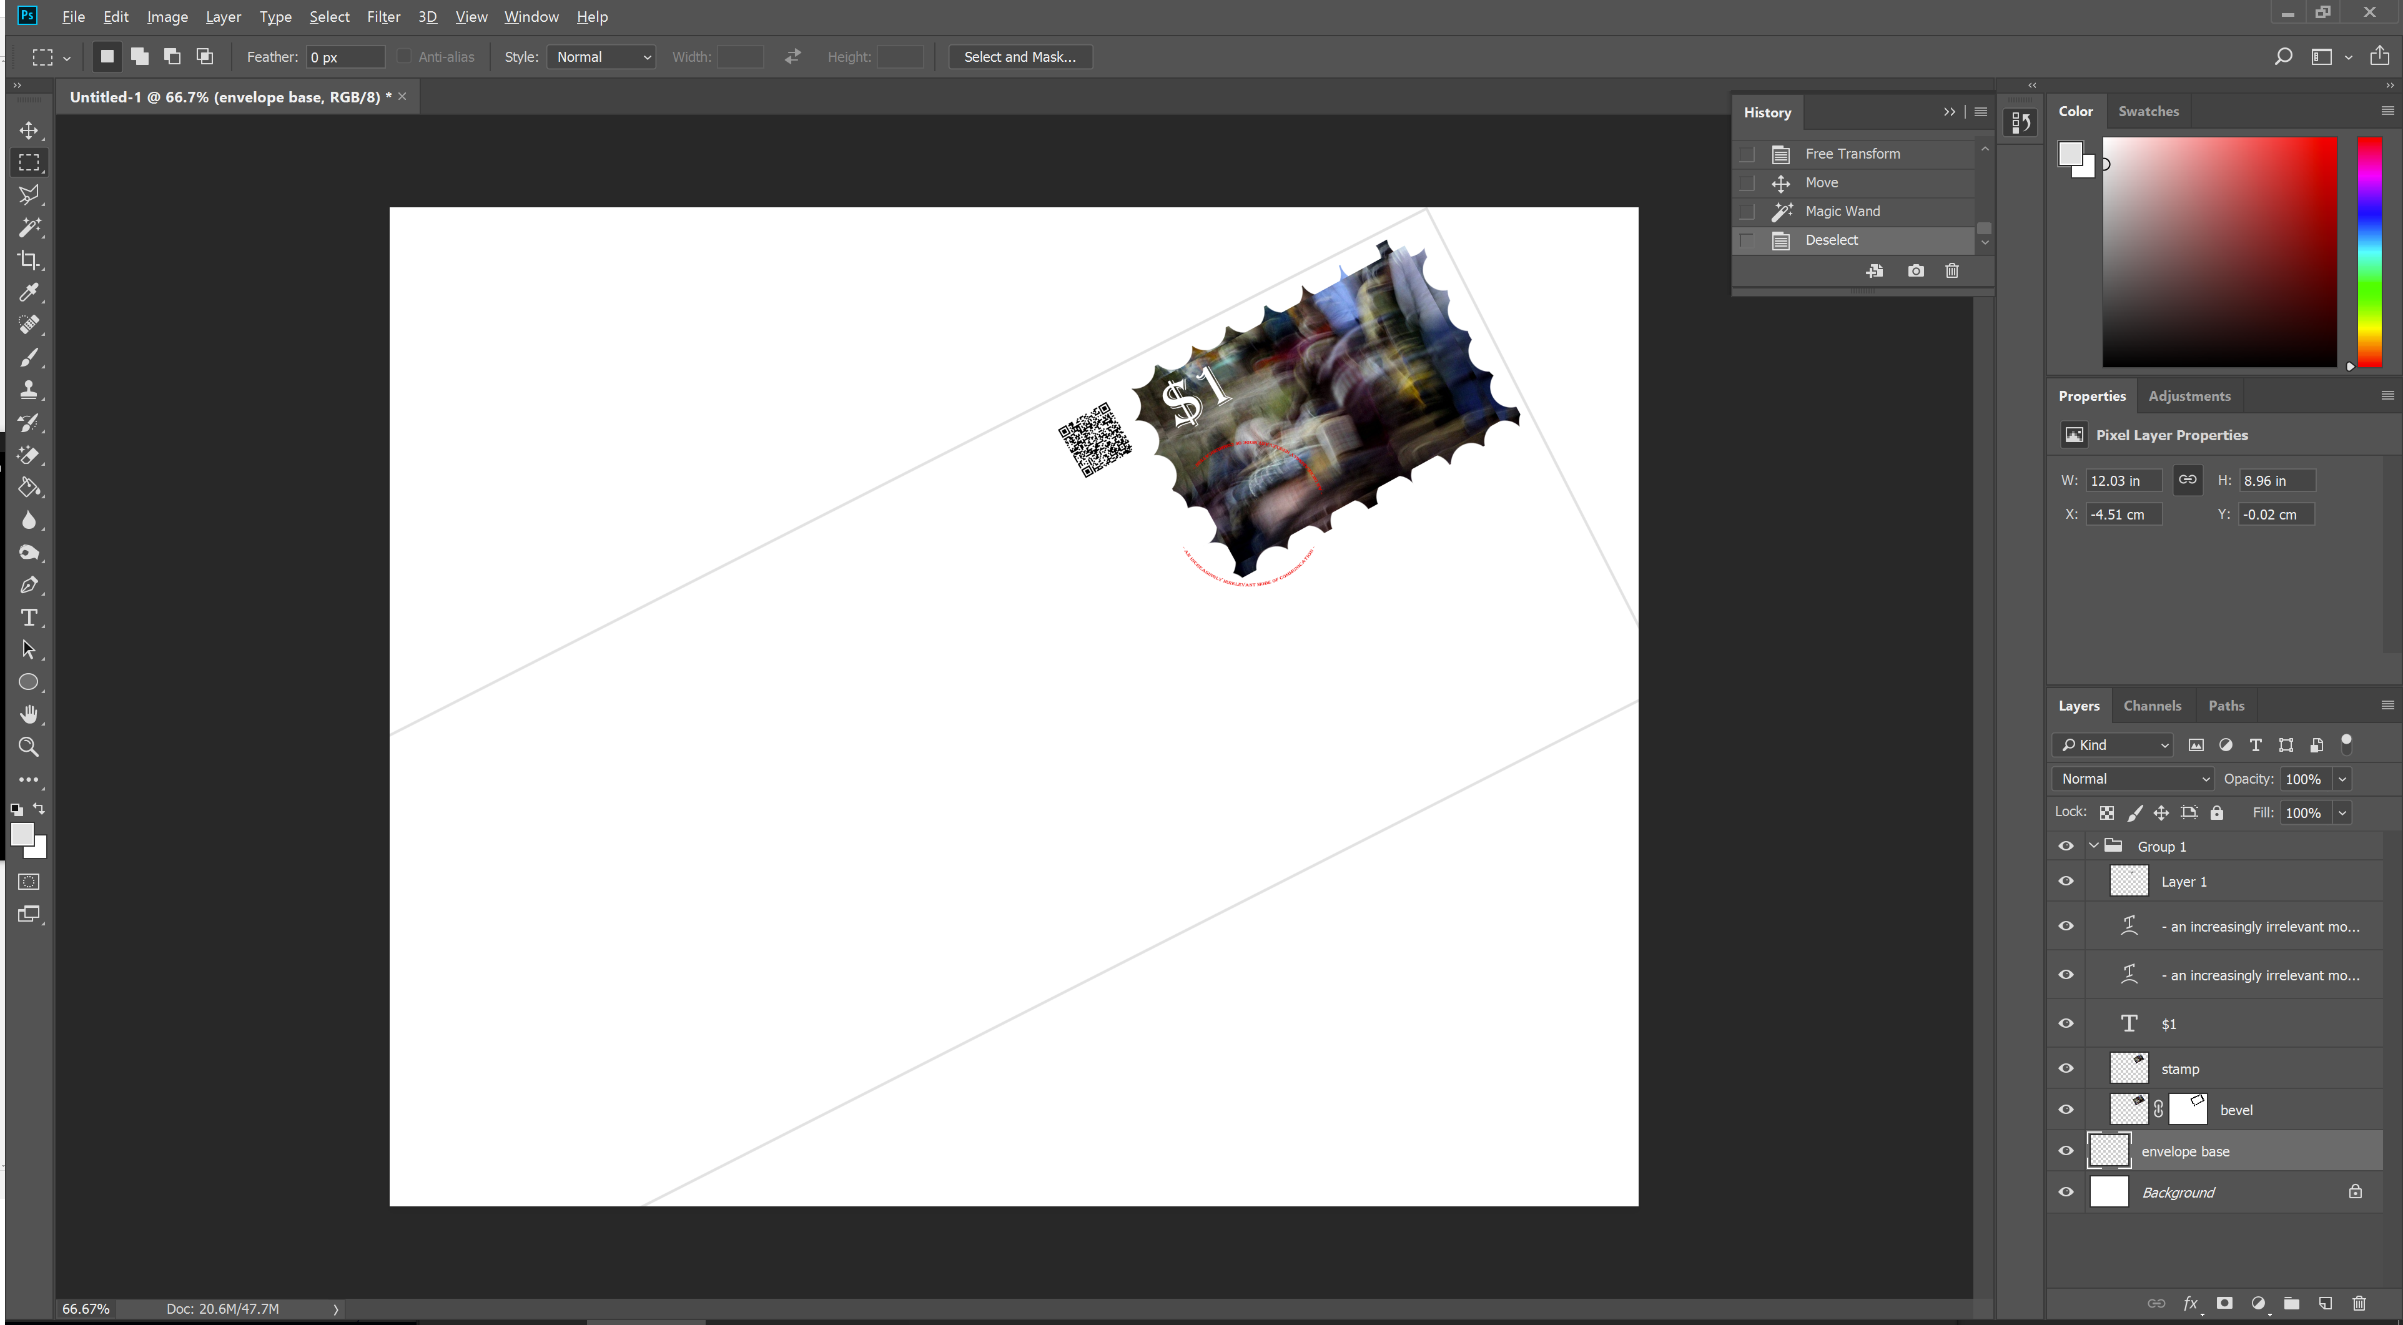The image size is (2403, 1325).
Task: Collapse the Group 1 folder
Action: pyautogui.click(x=2093, y=845)
